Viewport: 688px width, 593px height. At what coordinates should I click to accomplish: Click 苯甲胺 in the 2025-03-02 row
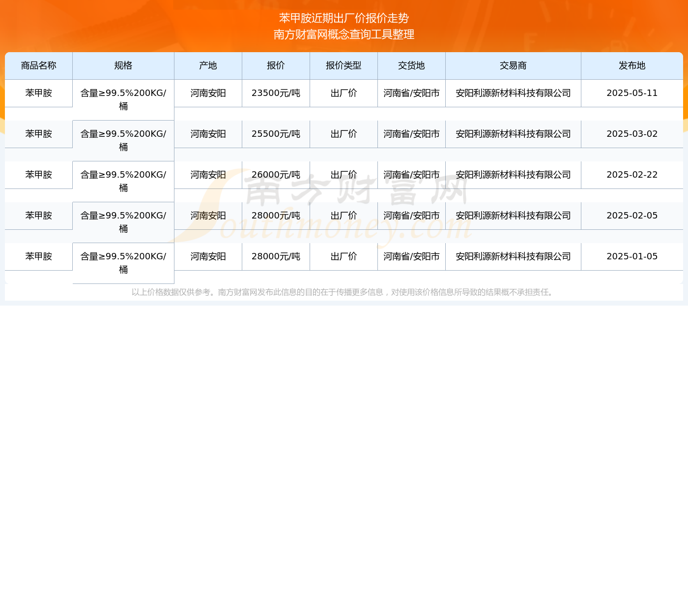click(39, 134)
